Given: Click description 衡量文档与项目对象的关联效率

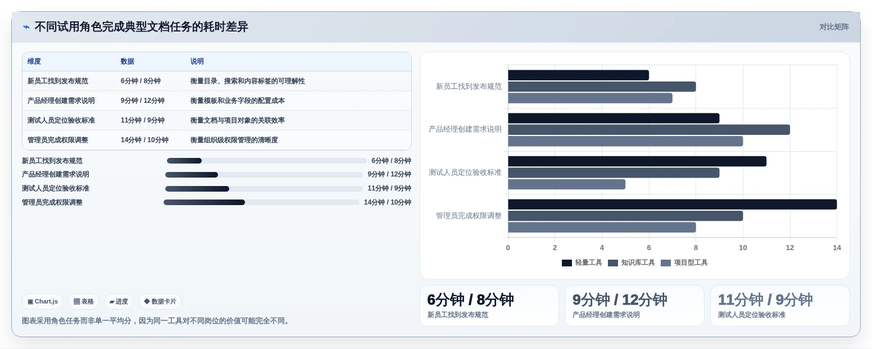Looking at the screenshot, I should click(x=238, y=121).
